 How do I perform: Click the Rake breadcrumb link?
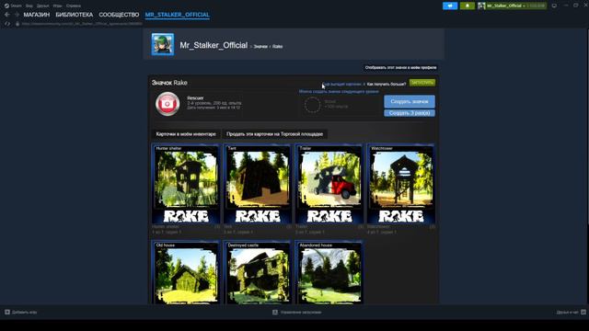[x=277, y=47]
